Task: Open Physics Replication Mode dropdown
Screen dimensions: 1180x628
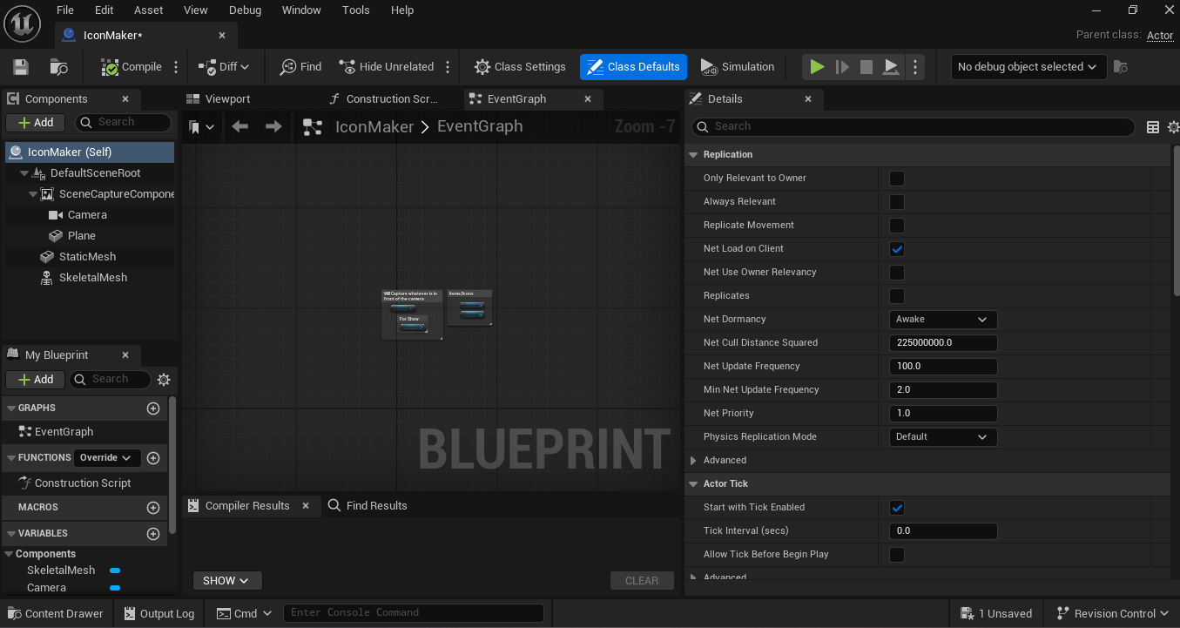Action: click(x=943, y=437)
